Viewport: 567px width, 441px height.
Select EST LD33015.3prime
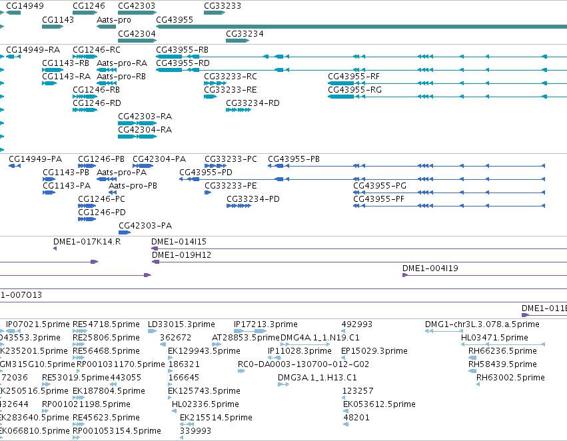click(x=181, y=324)
